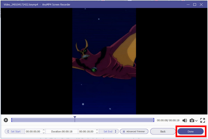Open the Advanced Trimmer
This screenshot has width=208, height=139.
pos(134,131)
